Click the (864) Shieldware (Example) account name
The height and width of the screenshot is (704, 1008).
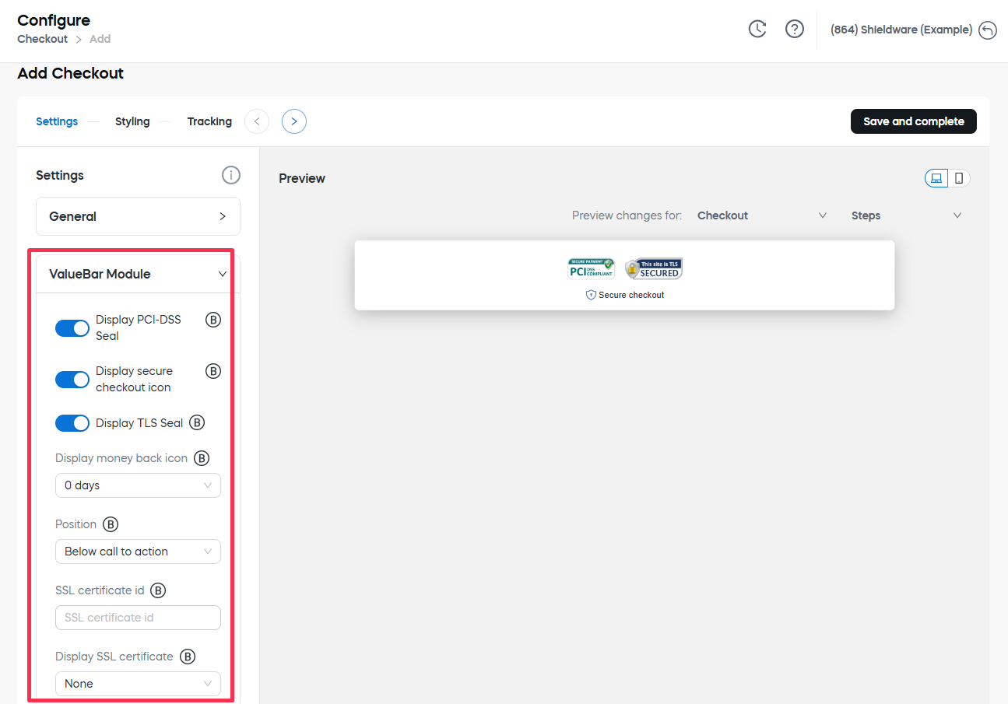click(901, 30)
